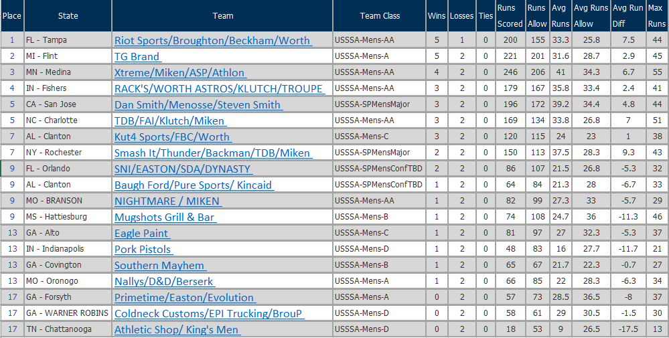Select the 'GA - Alto' state cell
The height and width of the screenshot is (338, 669).
coord(68,233)
